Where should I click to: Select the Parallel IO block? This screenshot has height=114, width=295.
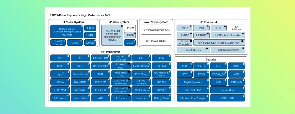pos(101,90)
